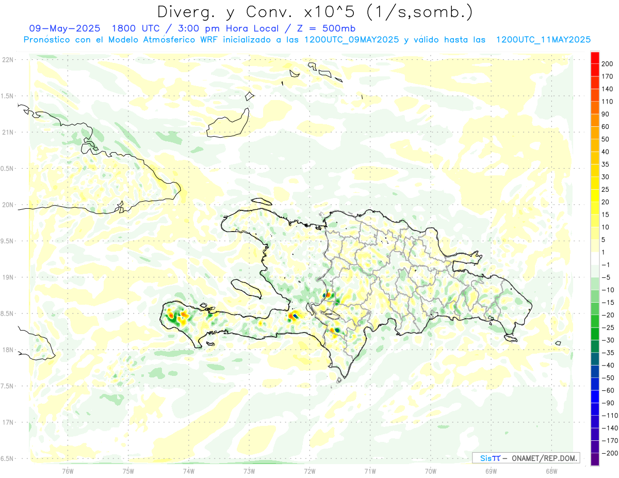The height and width of the screenshot is (478, 619).
Task: Click the '7.5N' latitude label
Action: tap(7, 386)
